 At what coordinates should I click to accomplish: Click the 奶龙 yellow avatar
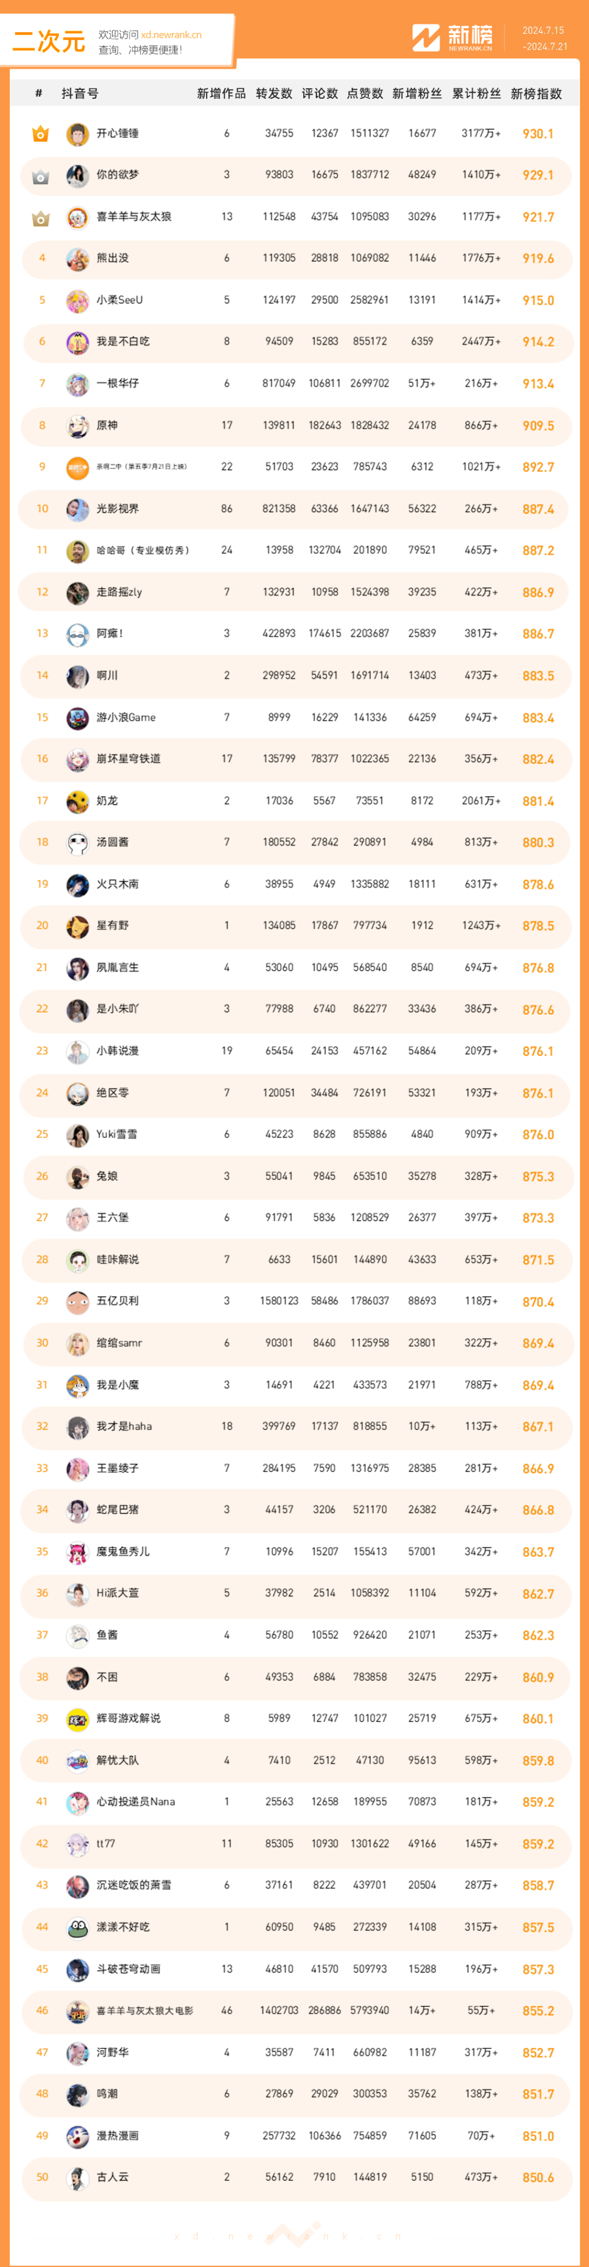pyautogui.click(x=77, y=801)
